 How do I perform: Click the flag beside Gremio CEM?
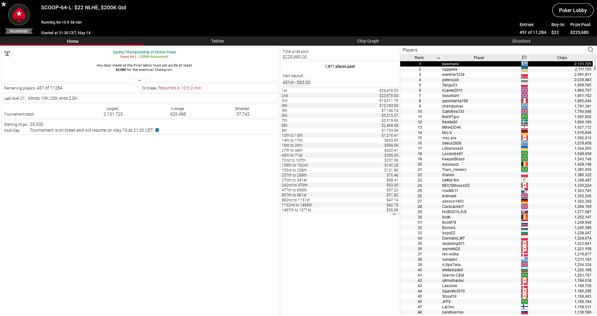pos(525,275)
